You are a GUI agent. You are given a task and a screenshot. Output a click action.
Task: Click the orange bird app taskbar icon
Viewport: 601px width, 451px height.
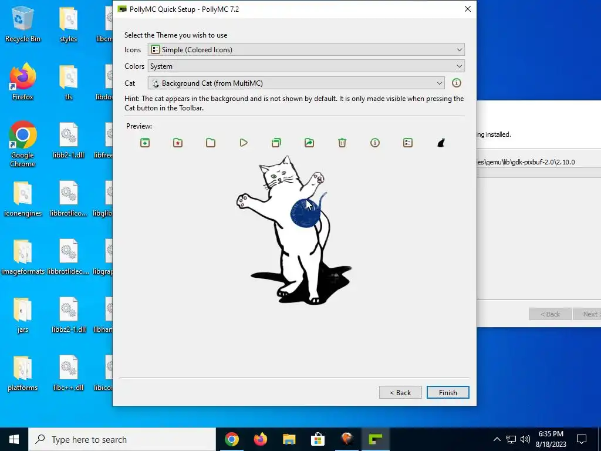point(347,439)
